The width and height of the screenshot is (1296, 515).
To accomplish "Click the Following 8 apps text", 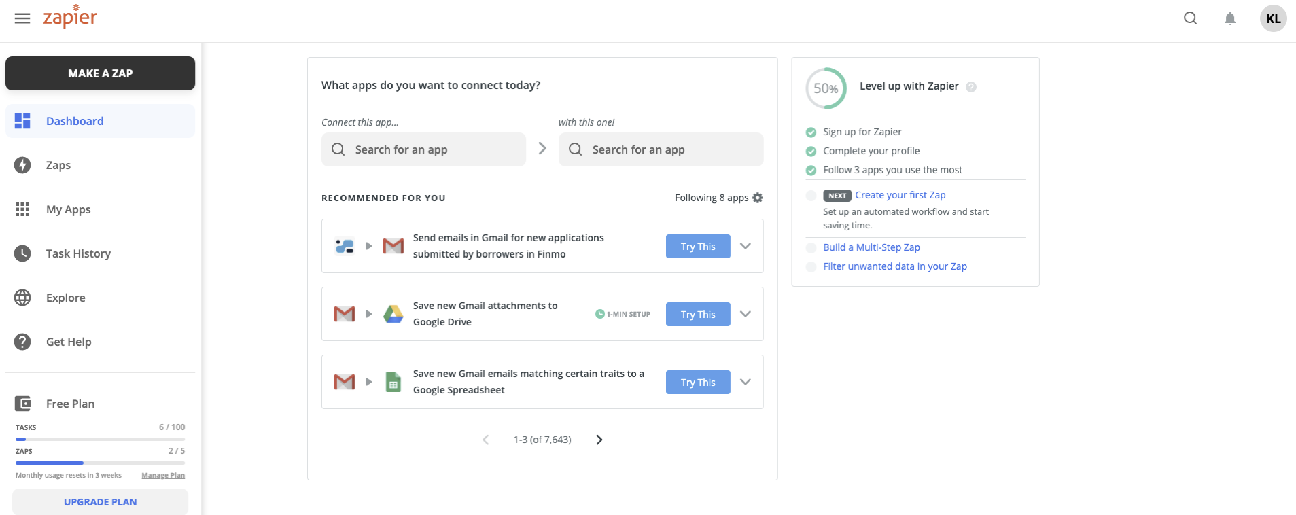I will tap(712, 198).
